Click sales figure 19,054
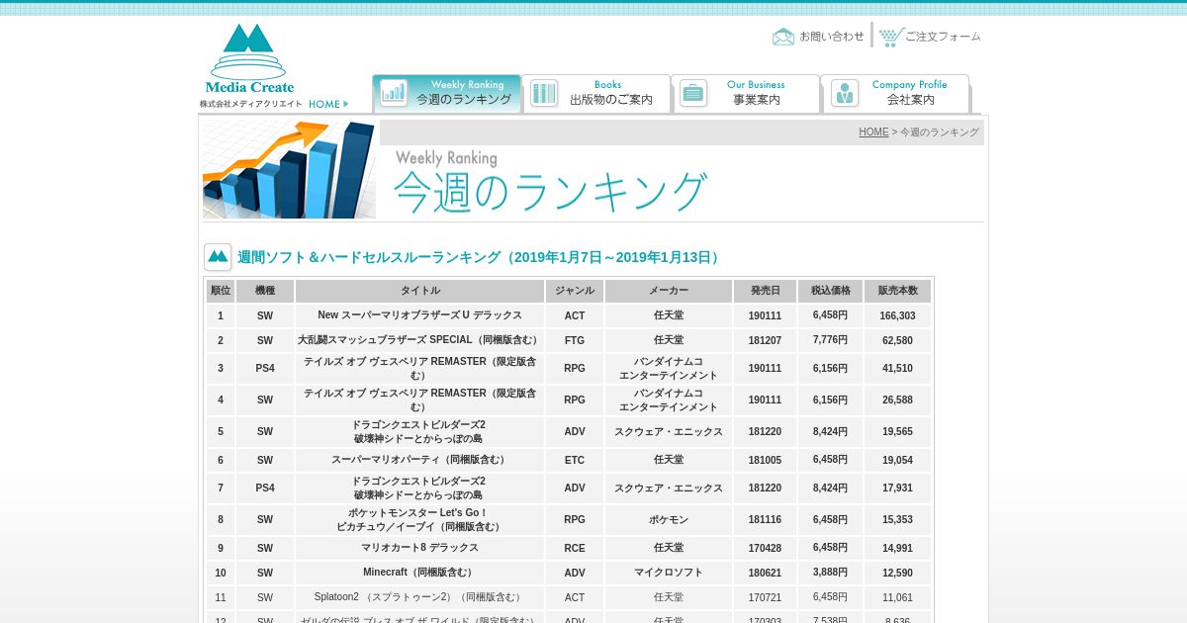 (898, 460)
